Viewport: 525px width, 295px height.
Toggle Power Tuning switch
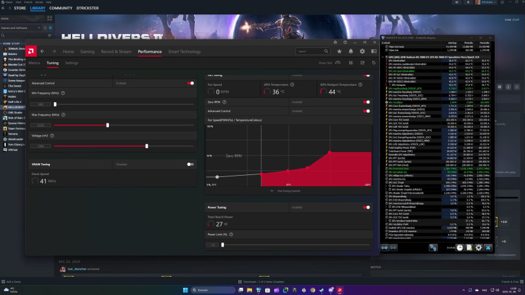point(367,207)
